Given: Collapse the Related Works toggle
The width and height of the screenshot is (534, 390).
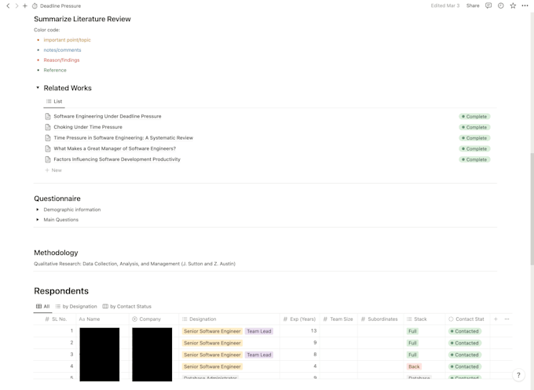Looking at the screenshot, I should coord(38,88).
